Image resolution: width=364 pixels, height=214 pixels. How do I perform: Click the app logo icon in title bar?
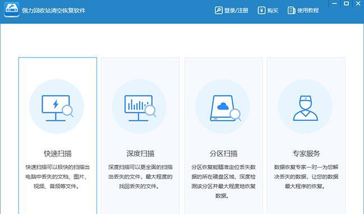coord(12,9)
